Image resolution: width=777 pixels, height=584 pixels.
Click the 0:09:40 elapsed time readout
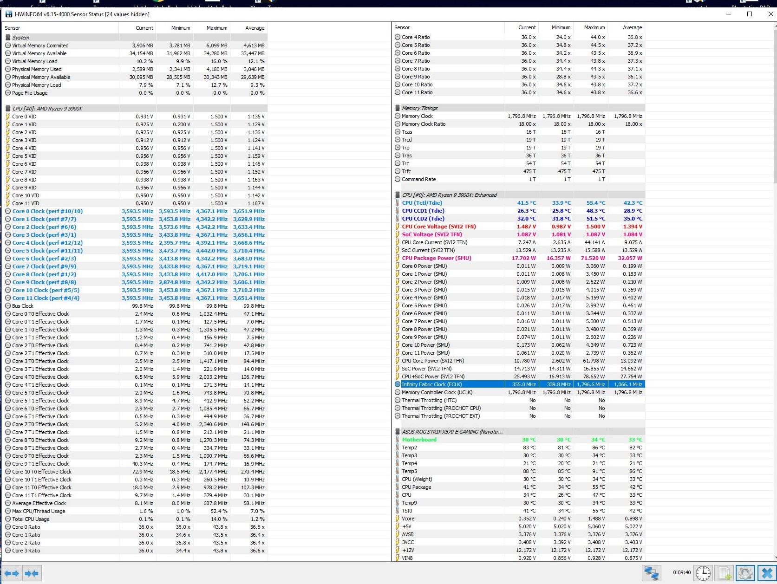(x=682, y=572)
